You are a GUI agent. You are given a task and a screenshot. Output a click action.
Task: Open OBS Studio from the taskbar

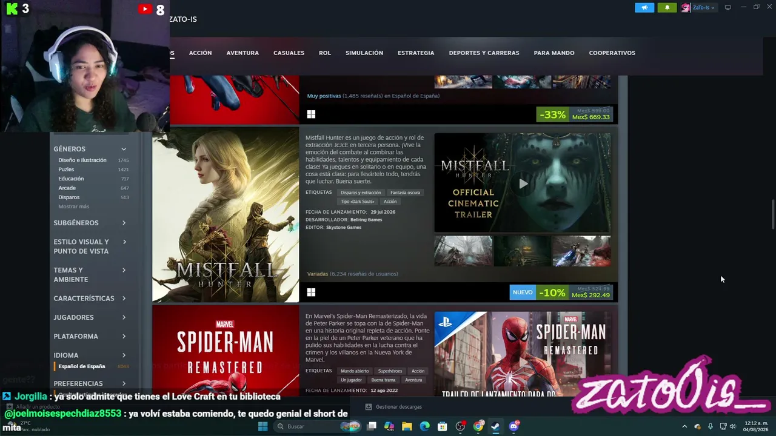[461, 426]
